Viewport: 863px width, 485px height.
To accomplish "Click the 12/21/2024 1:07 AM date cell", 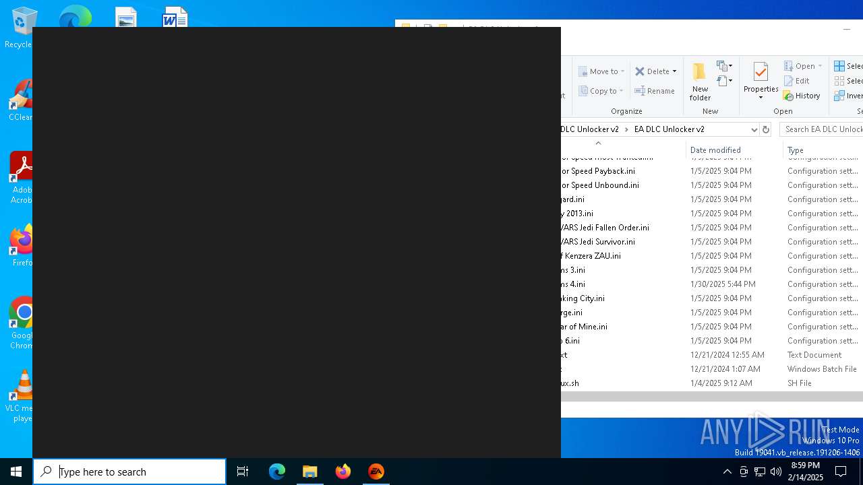I will 725,369.
